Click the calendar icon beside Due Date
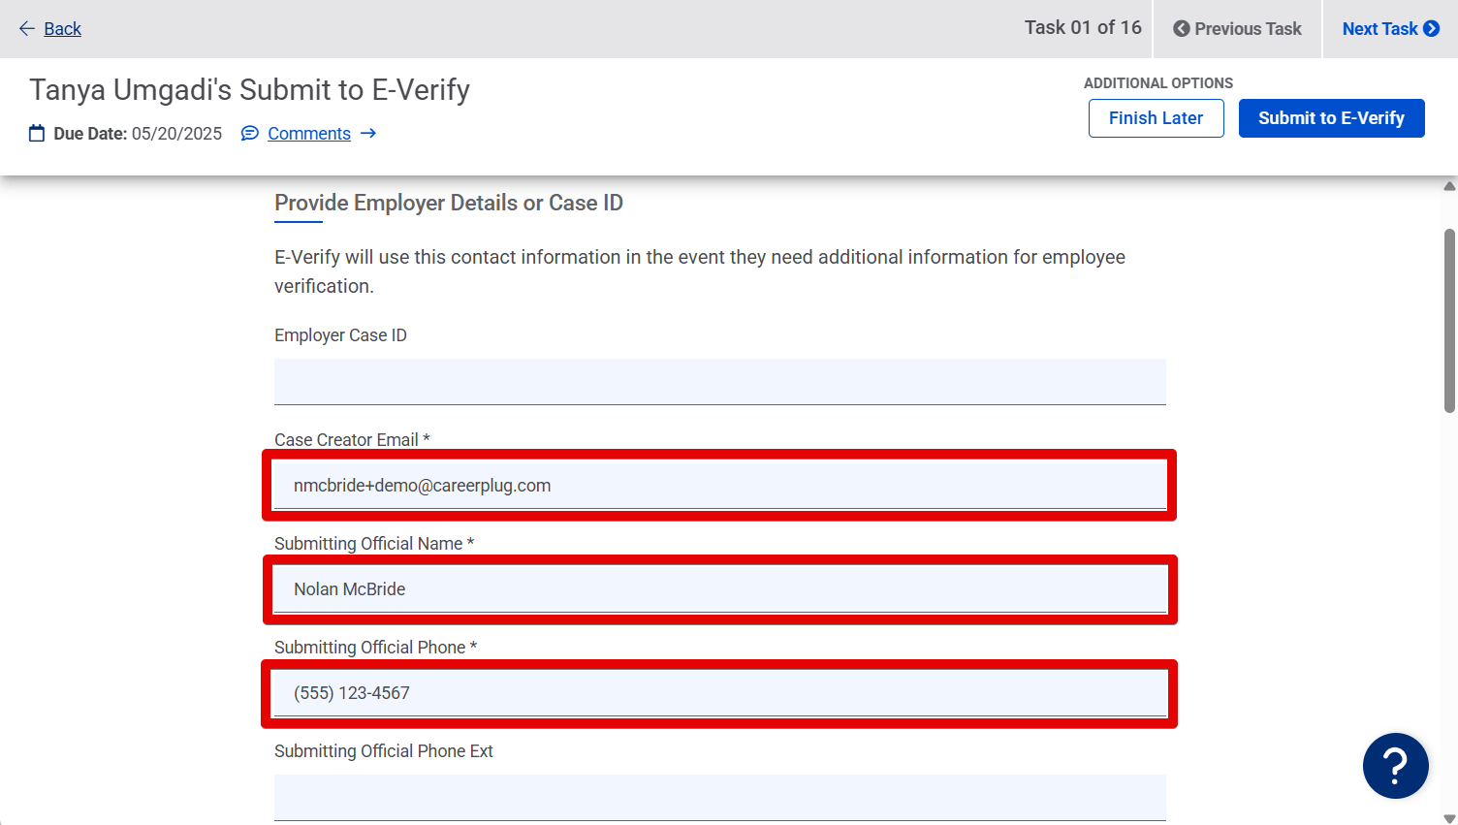The width and height of the screenshot is (1458, 825). 37,133
